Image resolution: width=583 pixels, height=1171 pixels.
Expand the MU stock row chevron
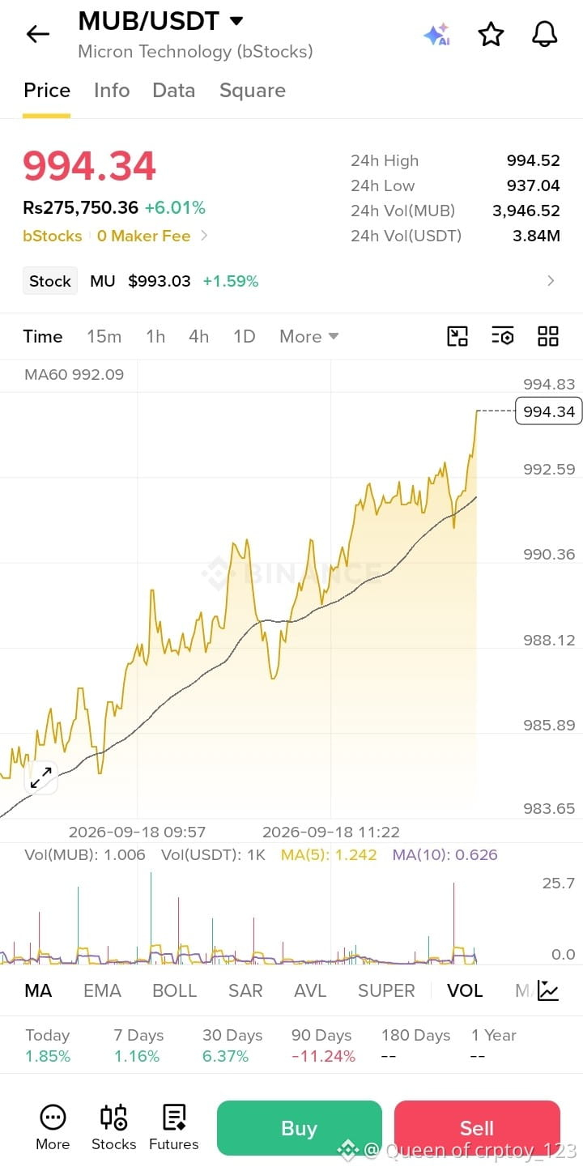coord(551,281)
